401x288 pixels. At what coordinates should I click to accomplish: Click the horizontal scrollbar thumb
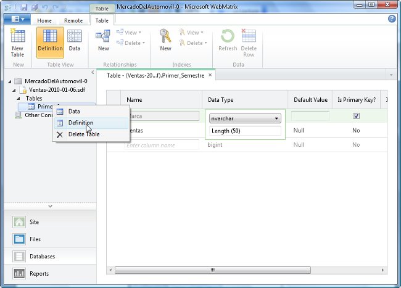click(212, 270)
